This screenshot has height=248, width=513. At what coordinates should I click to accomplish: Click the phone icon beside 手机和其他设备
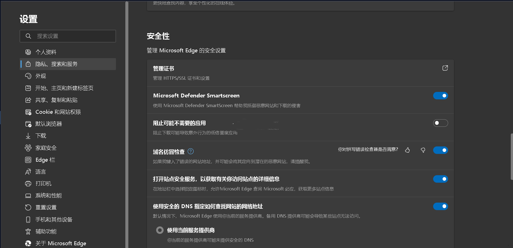(x=28, y=219)
